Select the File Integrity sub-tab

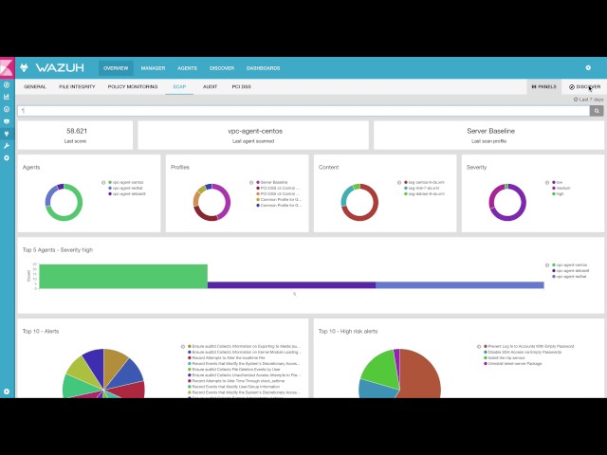point(77,86)
